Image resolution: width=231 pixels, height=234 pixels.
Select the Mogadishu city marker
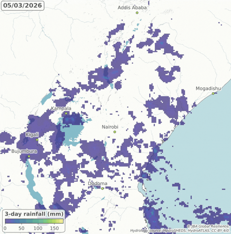pos(213,93)
